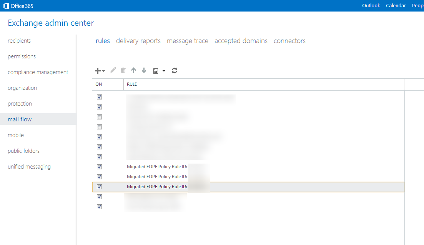Viewport: 424px width, 245px height.
Task: Toggle the sixth rule's ON checkbox
Action: click(99, 147)
